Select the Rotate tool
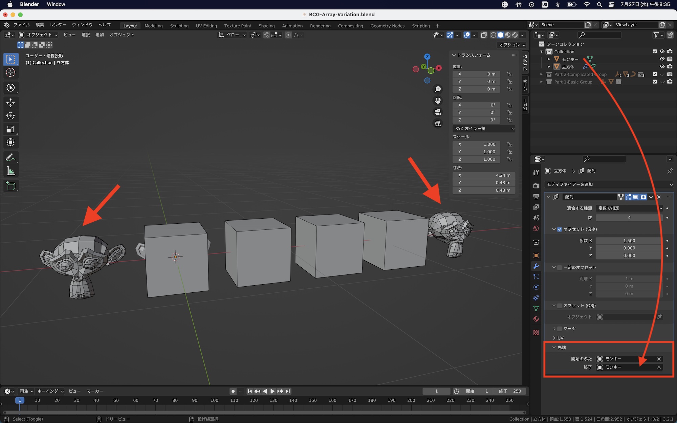Screen dimensions: 677x423 pos(10,116)
